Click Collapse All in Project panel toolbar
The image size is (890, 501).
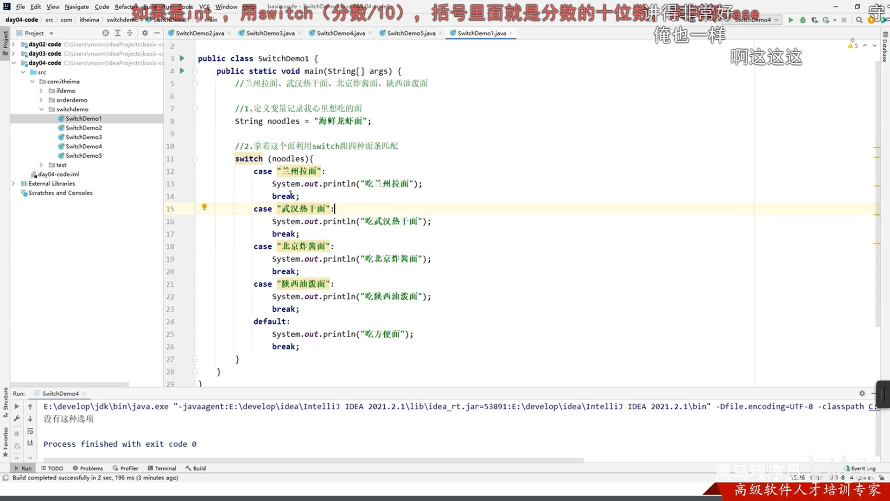[x=130, y=33]
